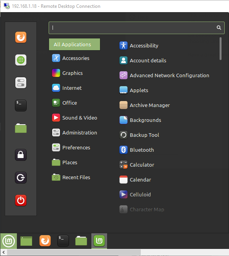Launch Firefox from the bottom panel

45,241
